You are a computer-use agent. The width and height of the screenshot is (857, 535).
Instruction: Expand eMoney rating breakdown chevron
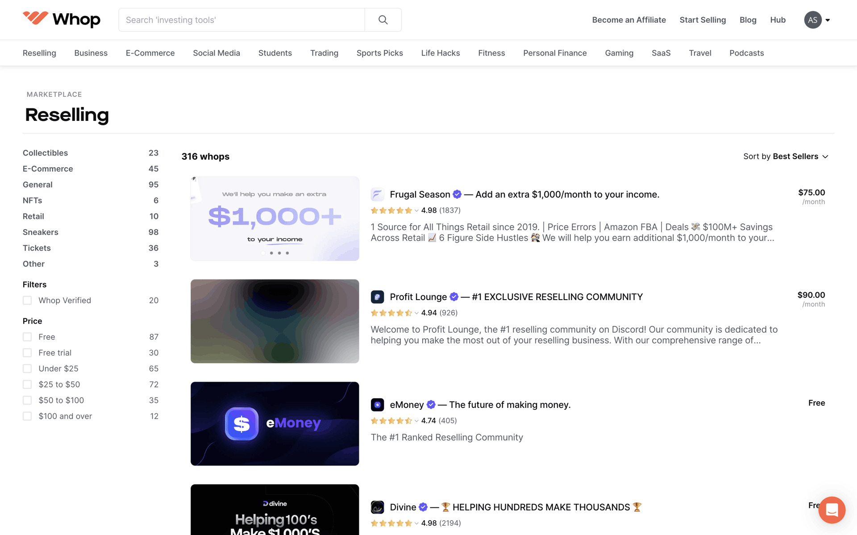pyautogui.click(x=416, y=421)
